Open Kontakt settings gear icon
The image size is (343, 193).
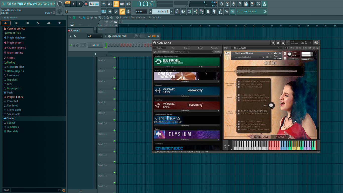pyautogui.click(x=278, y=43)
